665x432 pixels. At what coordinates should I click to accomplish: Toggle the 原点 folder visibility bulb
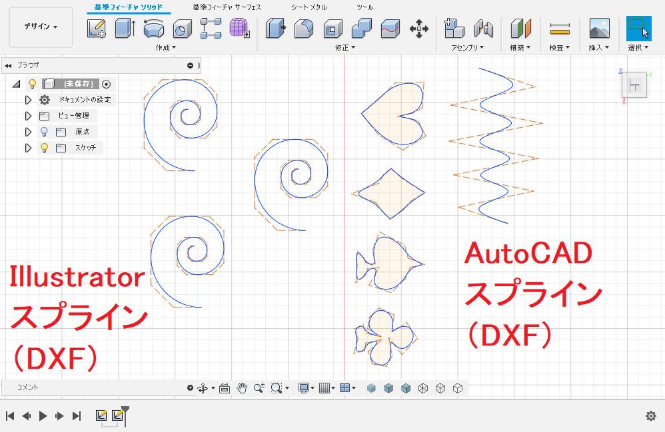coord(44,132)
